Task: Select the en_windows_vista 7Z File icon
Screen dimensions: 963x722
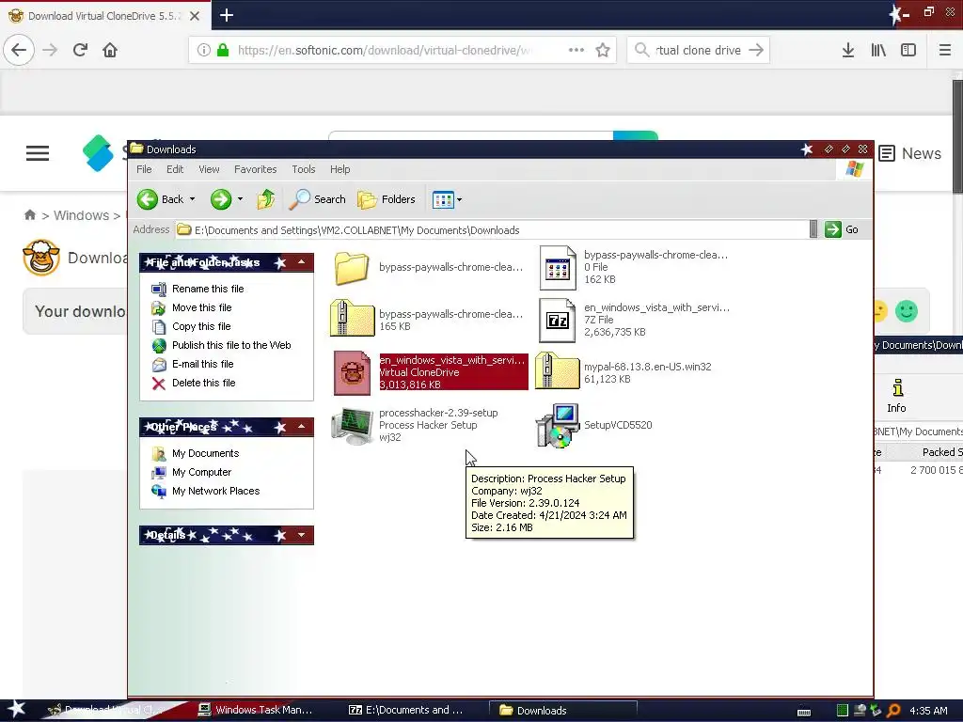Action: (x=557, y=321)
